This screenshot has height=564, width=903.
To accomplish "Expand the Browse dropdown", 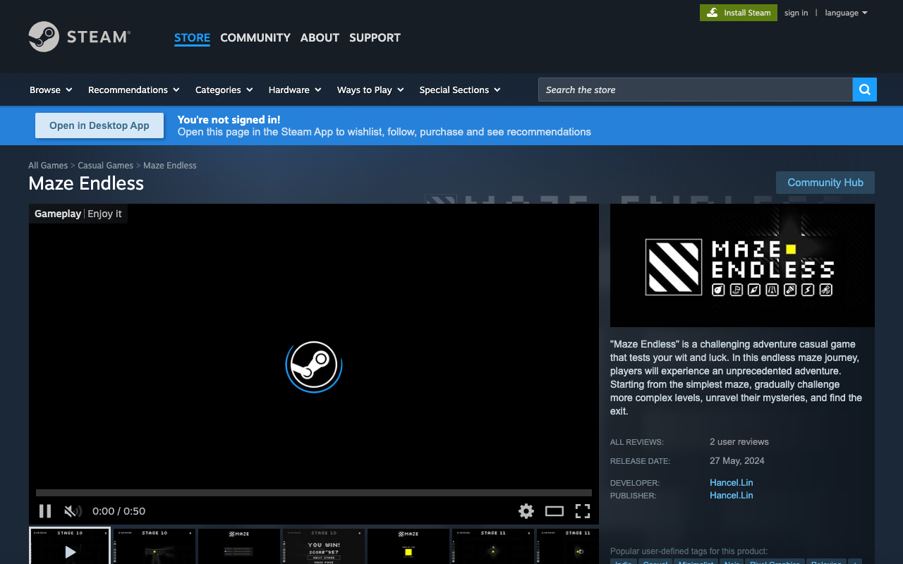I will [x=51, y=90].
